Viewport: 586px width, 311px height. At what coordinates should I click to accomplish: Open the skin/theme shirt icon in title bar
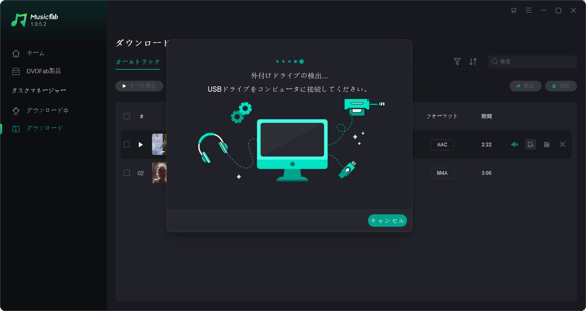coord(514,11)
